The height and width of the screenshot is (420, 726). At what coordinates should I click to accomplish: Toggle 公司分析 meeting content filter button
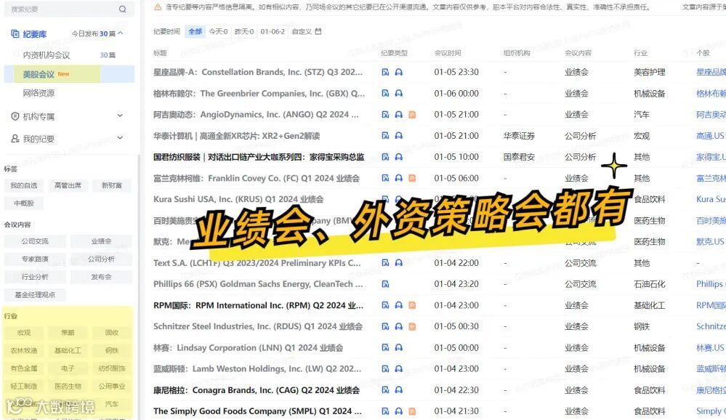click(x=101, y=259)
